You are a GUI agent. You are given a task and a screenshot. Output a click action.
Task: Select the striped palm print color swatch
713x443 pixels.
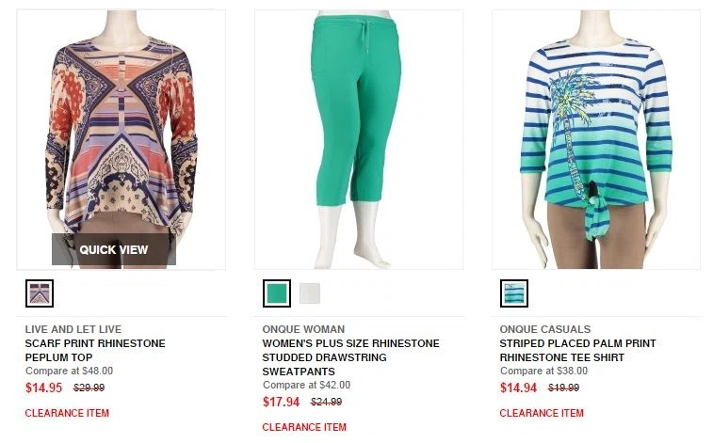click(x=514, y=293)
